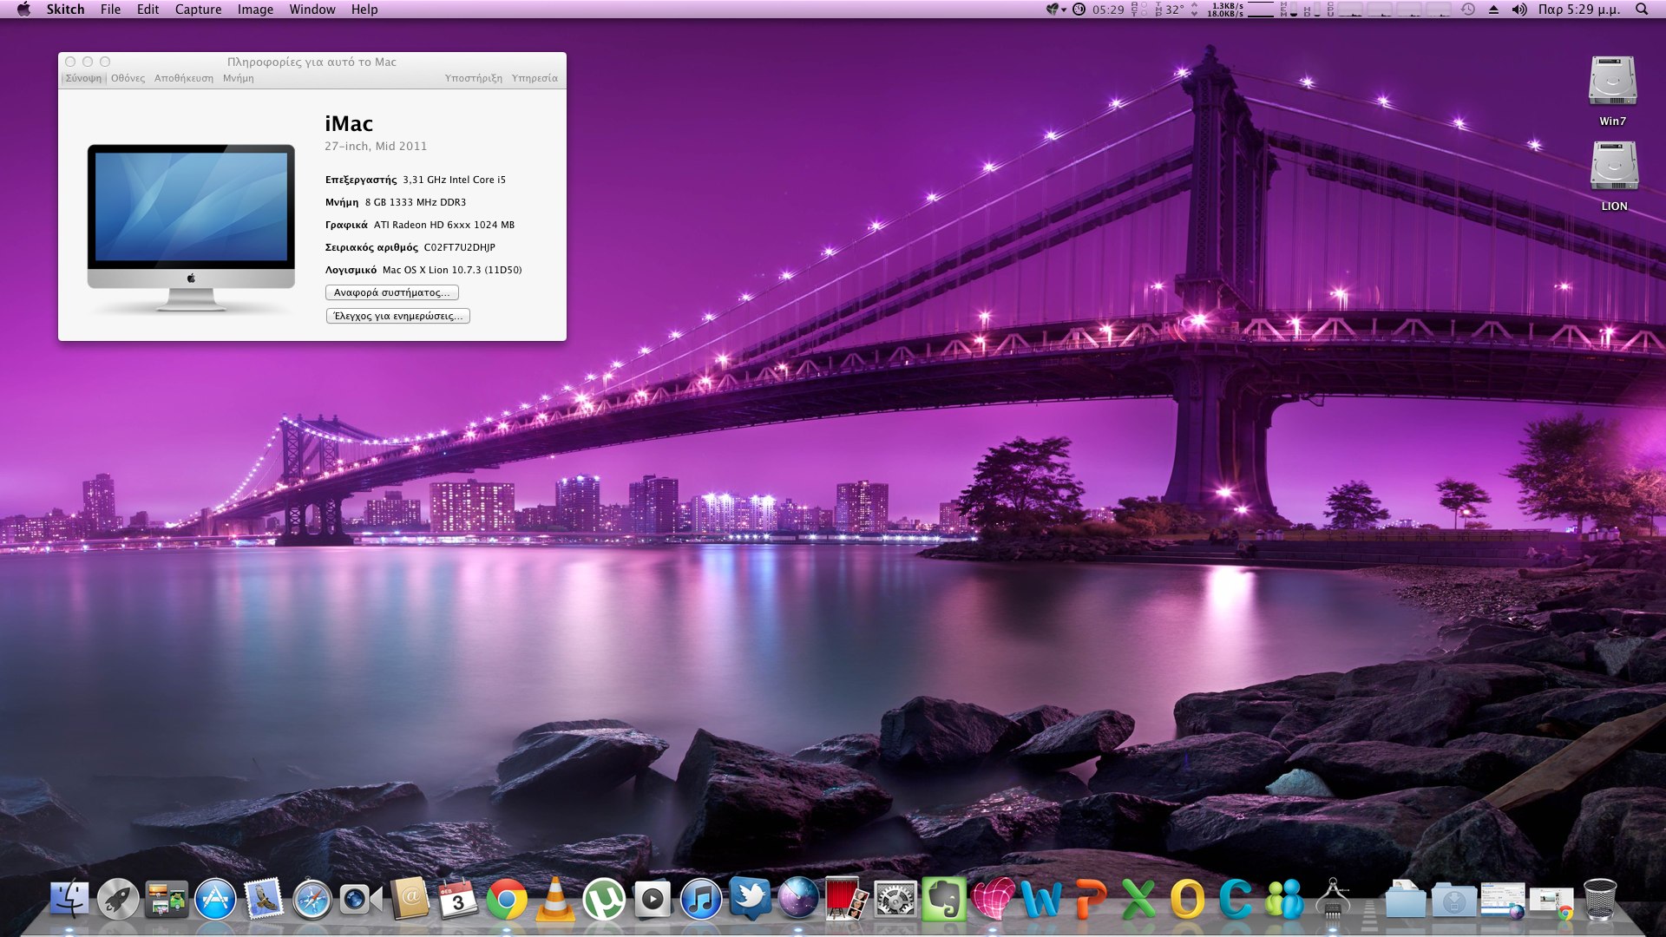Viewport: 1666px width, 937px height.
Task: Open Address Book in the dock
Action: pyautogui.click(x=410, y=900)
